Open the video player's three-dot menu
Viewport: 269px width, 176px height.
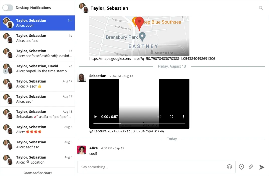click(183, 117)
